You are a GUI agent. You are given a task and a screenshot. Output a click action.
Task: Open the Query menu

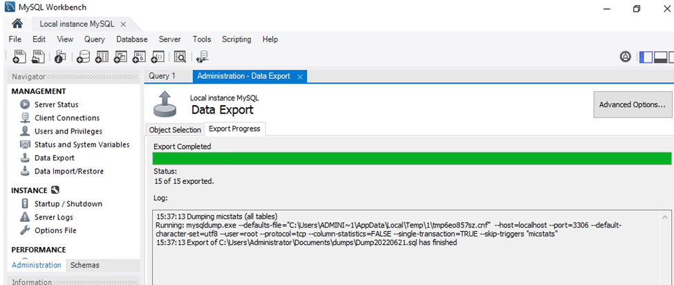coord(95,39)
